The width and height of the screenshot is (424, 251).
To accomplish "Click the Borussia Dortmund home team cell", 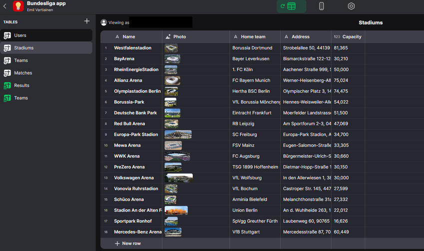I will pyautogui.click(x=255, y=48).
